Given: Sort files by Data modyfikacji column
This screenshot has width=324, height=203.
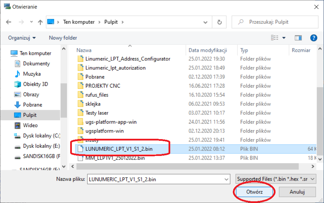Looking at the screenshot, I should 208,50.
